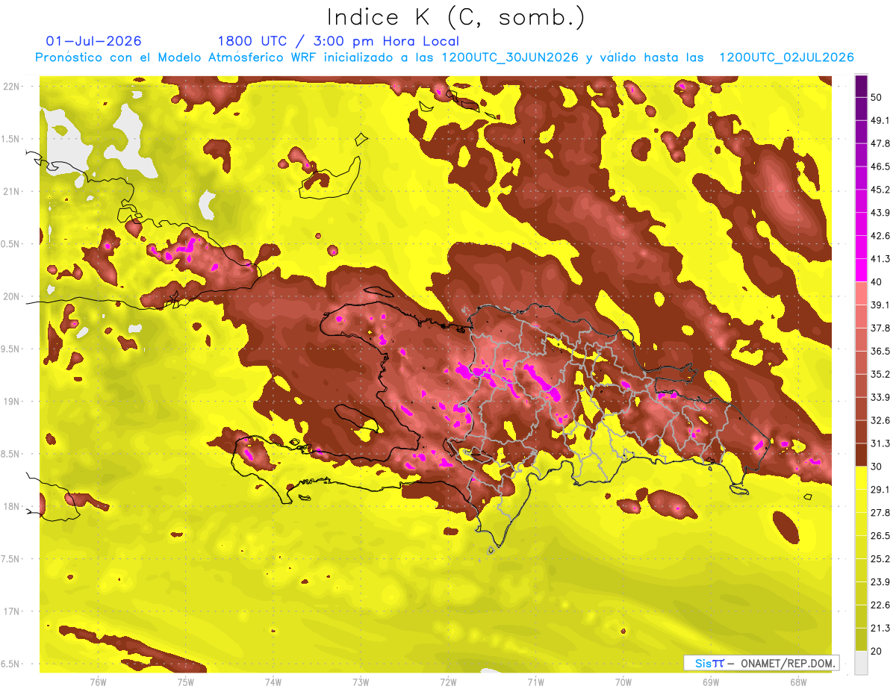Click the colorbar value "26.5"

[x=880, y=535]
